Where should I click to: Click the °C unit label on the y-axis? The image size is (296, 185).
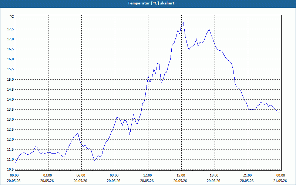(12, 17)
